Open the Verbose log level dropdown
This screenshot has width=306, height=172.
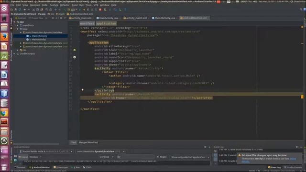(106, 157)
